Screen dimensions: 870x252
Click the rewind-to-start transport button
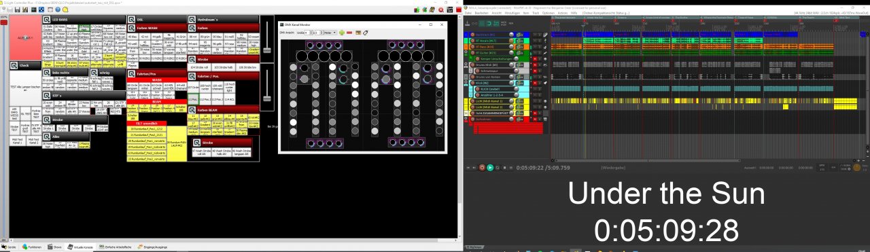[x=468, y=168]
